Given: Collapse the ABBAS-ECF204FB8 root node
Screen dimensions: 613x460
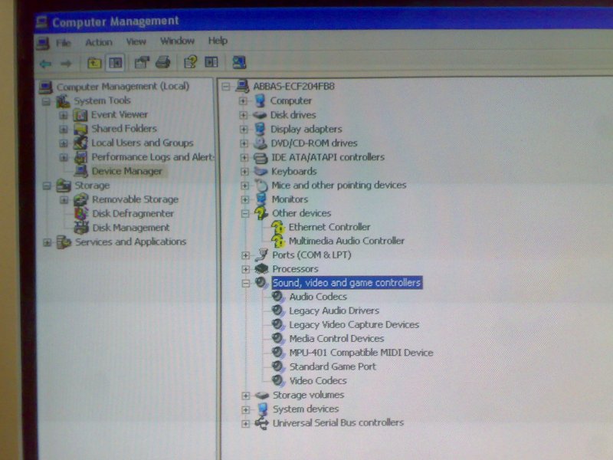Looking at the screenshot, I should (x=225, y=87).
